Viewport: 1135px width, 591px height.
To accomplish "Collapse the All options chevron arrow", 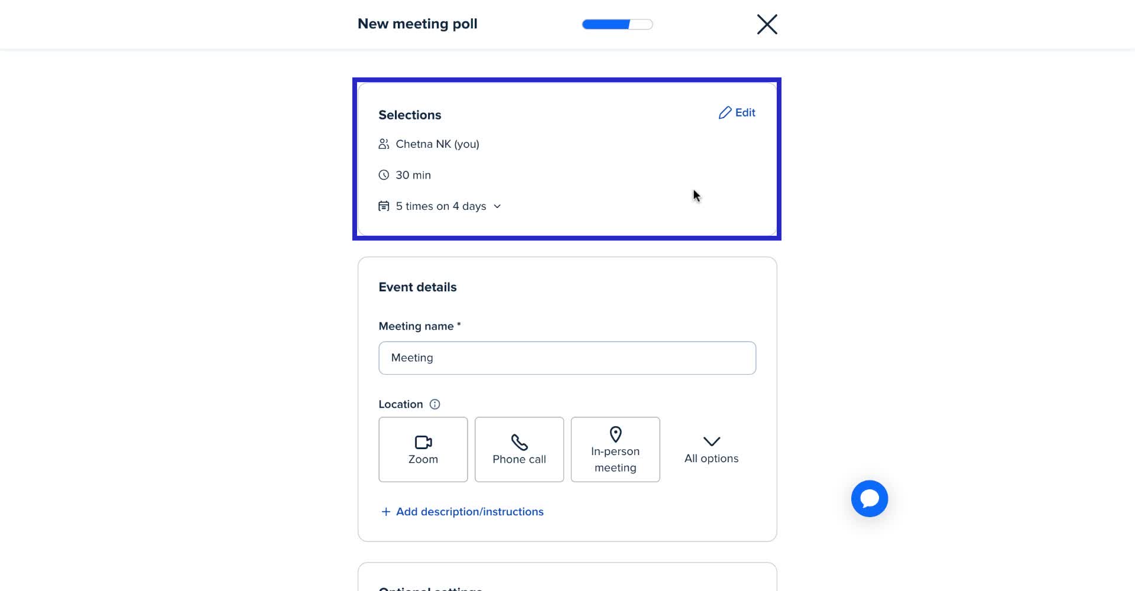I will tap(711, 442).
